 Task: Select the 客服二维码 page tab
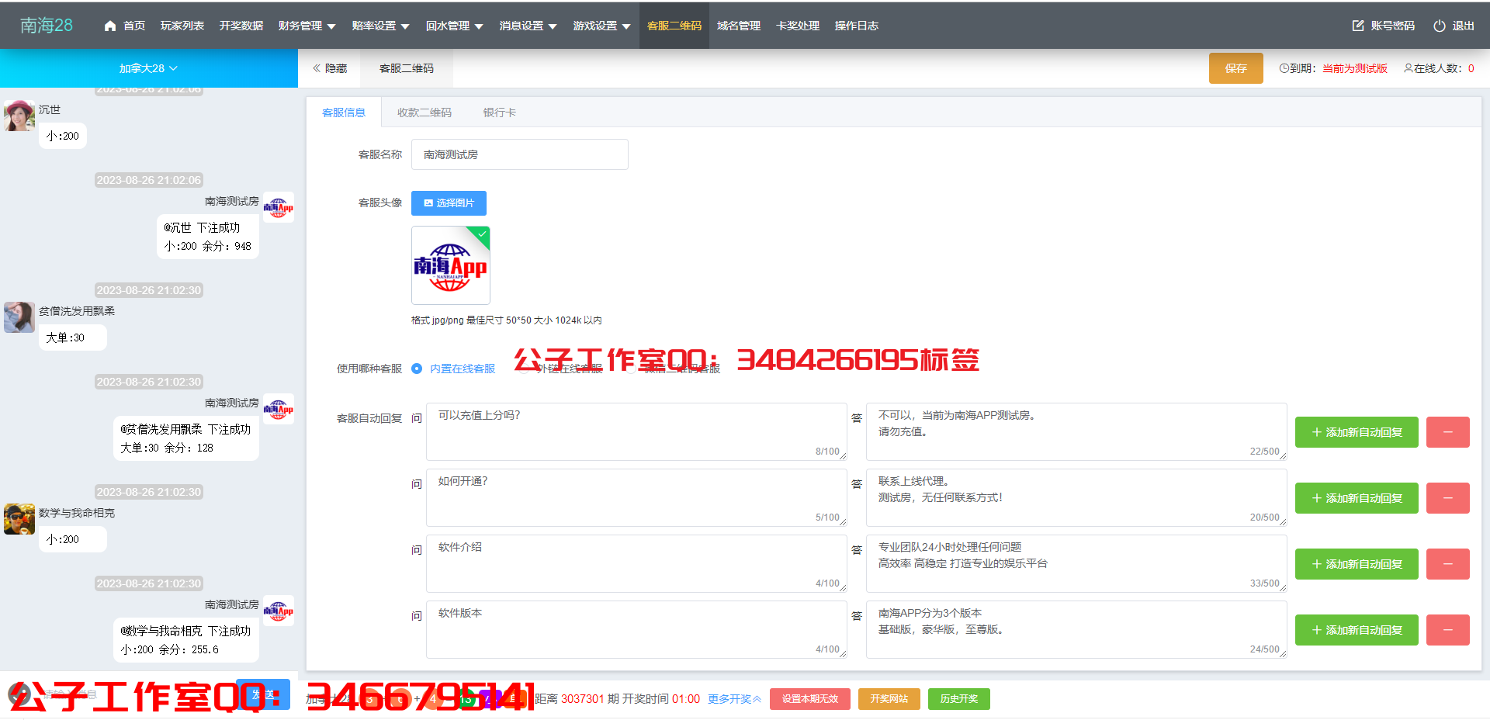click(407, 68)
